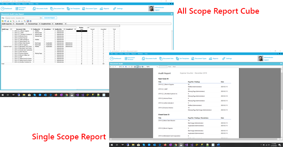Open Completed Date field filter dropdown
This screenshot has width=283, height=147.
(53, 24)
